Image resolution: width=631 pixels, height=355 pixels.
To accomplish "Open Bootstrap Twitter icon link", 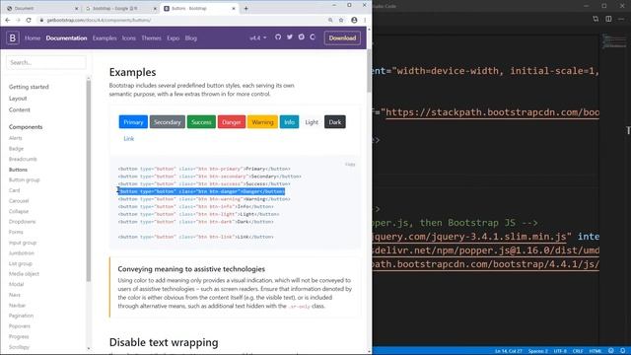I will tap(289, 37).
